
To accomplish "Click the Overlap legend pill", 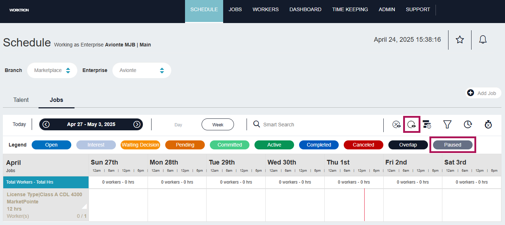I will [x=408, y=145].
